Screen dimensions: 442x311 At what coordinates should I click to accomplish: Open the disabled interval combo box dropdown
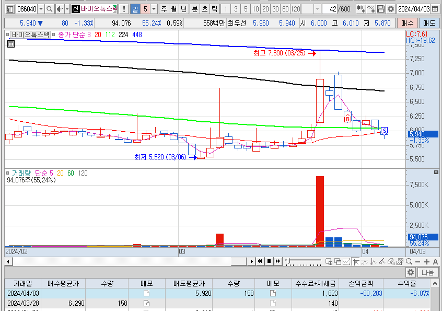(x=317, y=9)
